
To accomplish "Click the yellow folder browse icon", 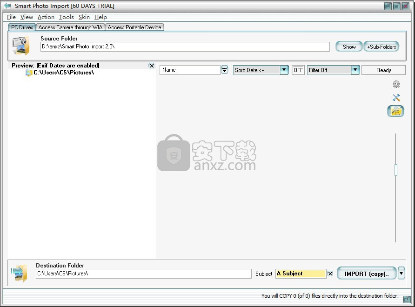I will coord(395,111).
